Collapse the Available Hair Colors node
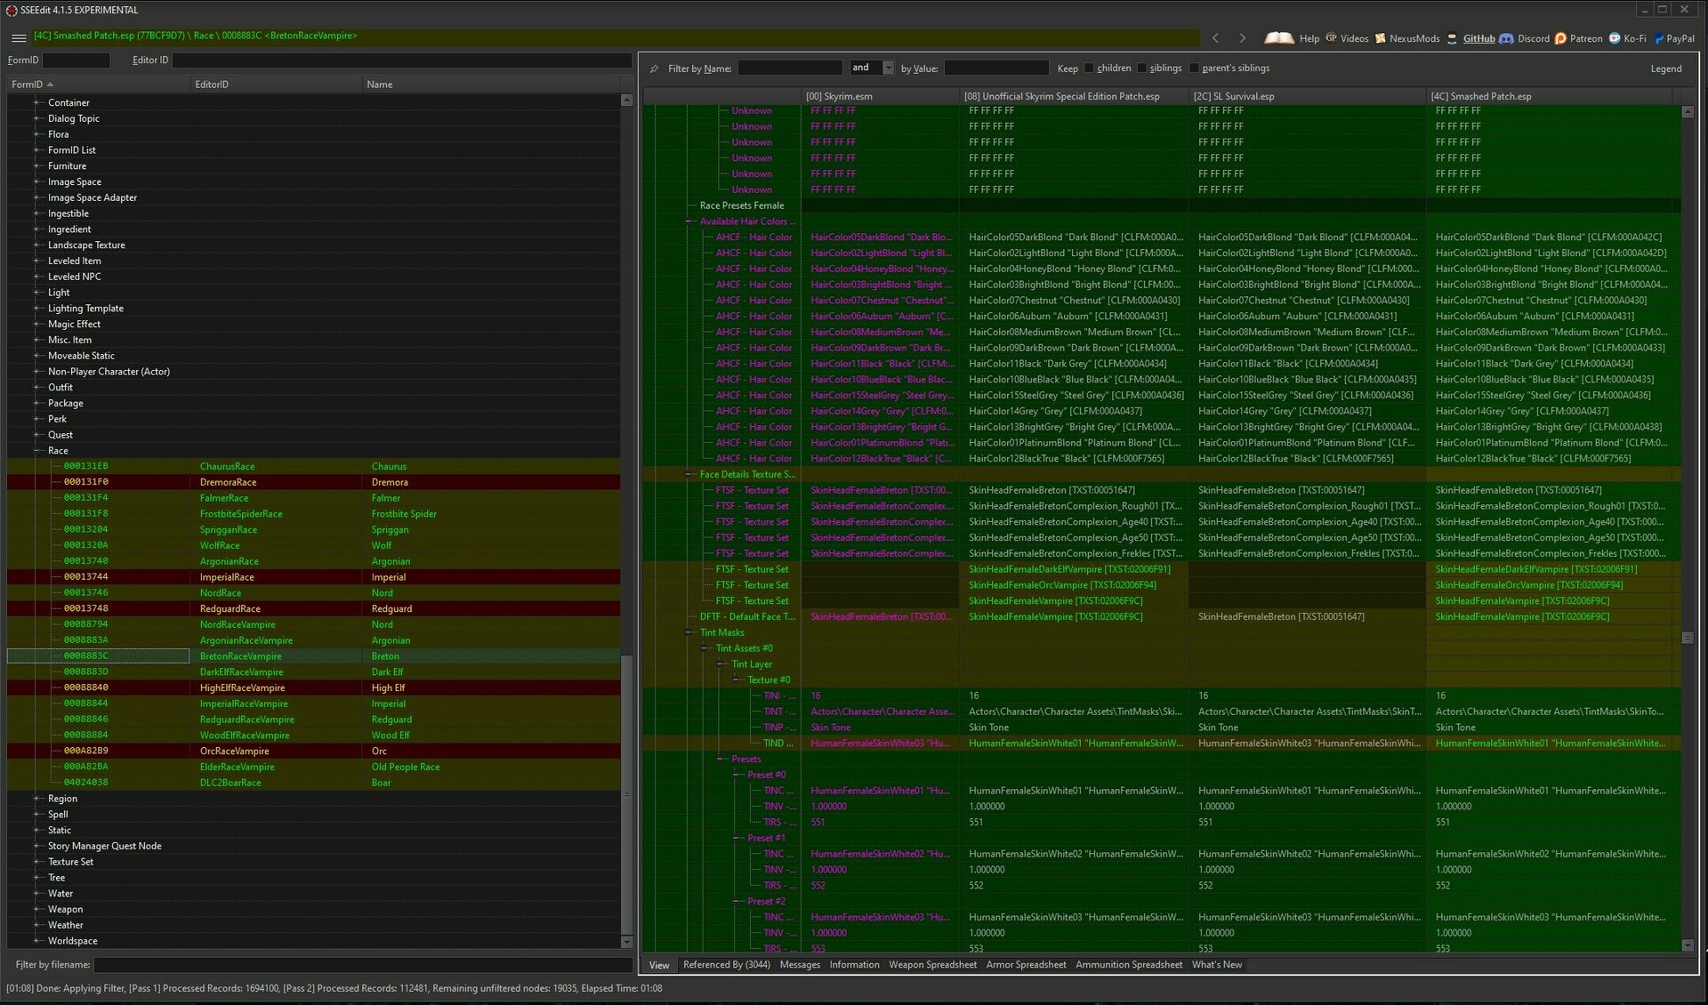Viewport: 1708px width, 1005px height. 689,221
